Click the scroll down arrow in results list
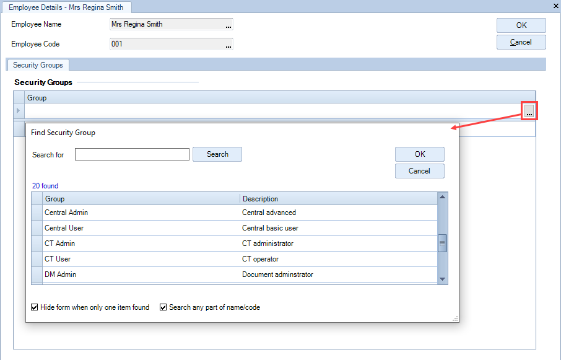The width and height of the screenshot is (561, 360). (x=443, y=279)
